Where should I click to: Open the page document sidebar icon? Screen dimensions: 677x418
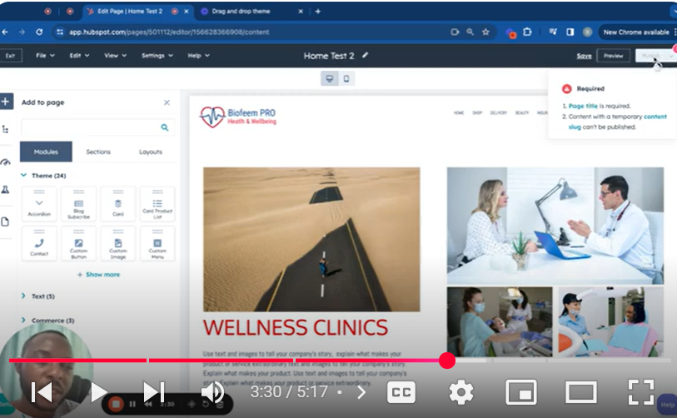point(5,222)
